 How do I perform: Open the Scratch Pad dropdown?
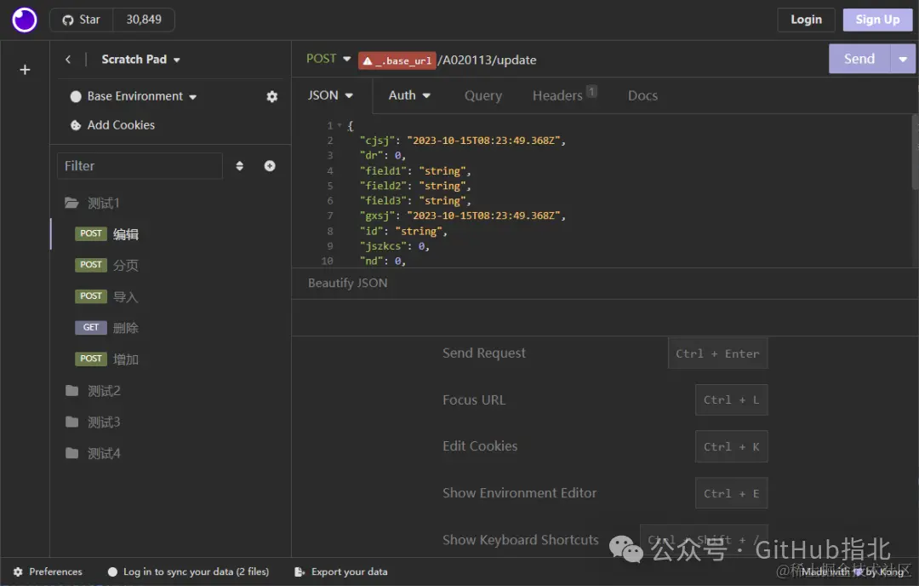(140, 60)
